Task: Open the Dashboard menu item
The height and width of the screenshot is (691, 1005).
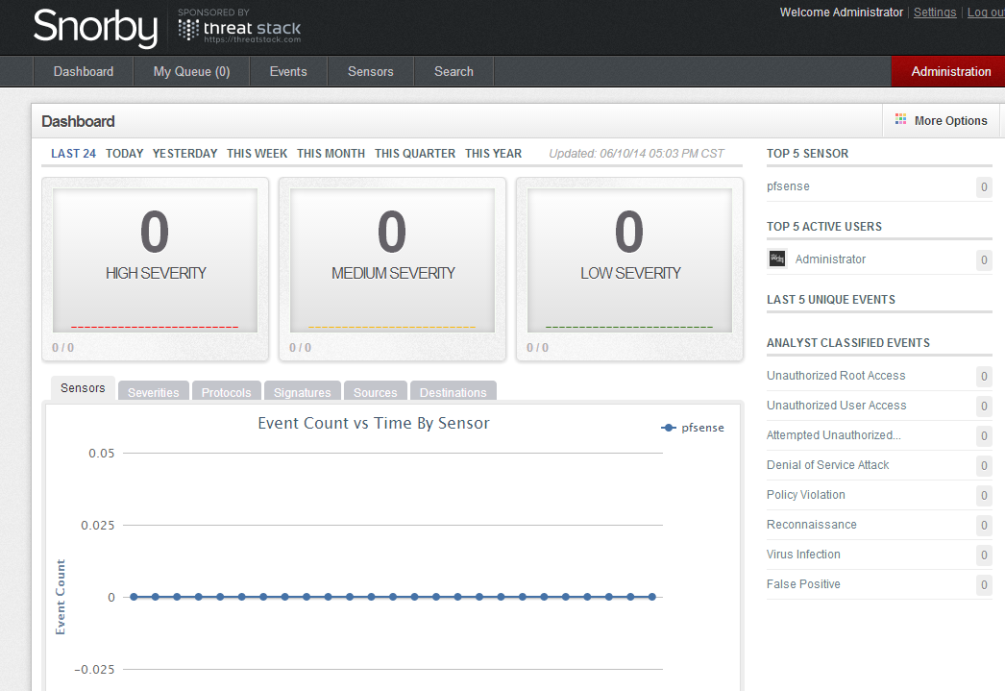Action: coord(84,71)
